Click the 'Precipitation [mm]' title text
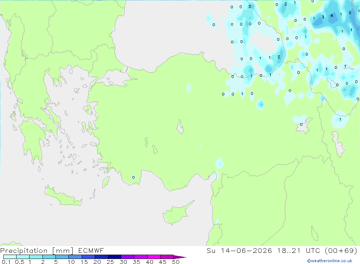The image size is (360, 264). coord(37,251)
